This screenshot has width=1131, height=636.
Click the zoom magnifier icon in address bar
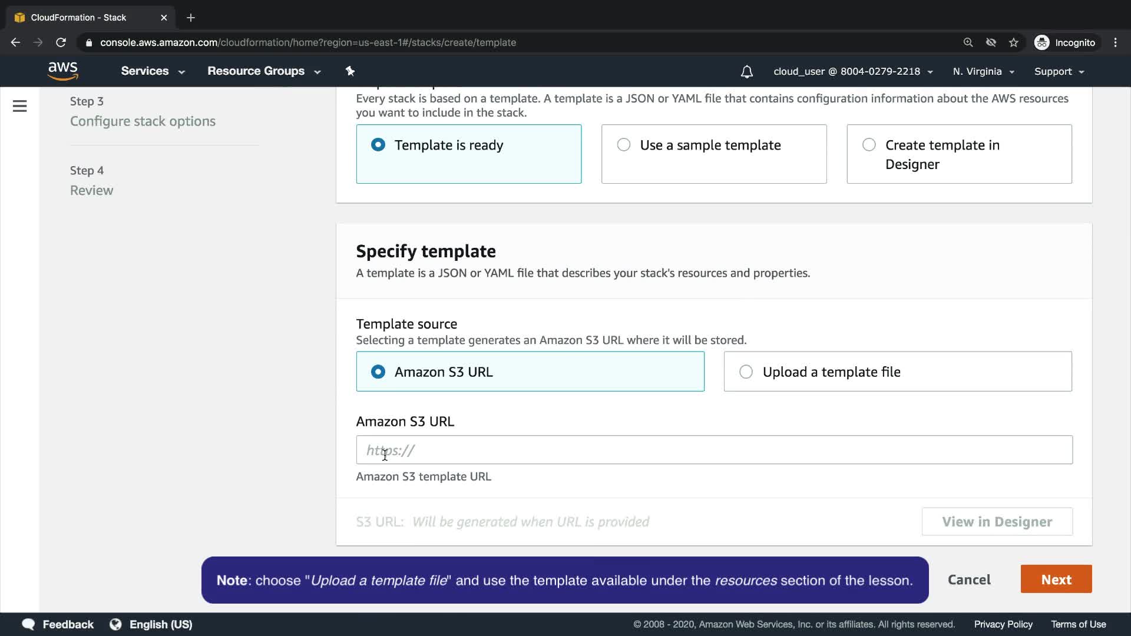(968, 42)
